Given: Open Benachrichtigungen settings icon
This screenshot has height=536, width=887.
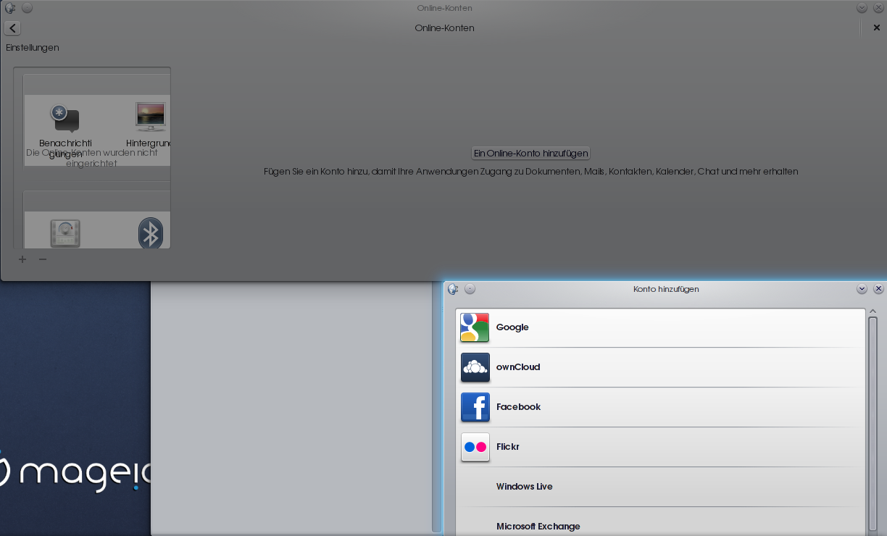Looking at the screenshot, I should click(x=64, y=117).
